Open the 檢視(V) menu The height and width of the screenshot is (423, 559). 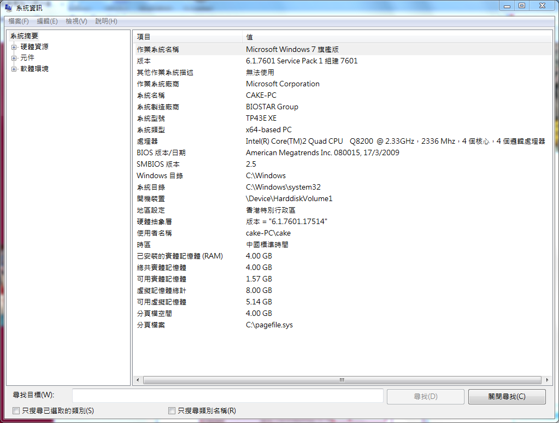tap(77, 21)
